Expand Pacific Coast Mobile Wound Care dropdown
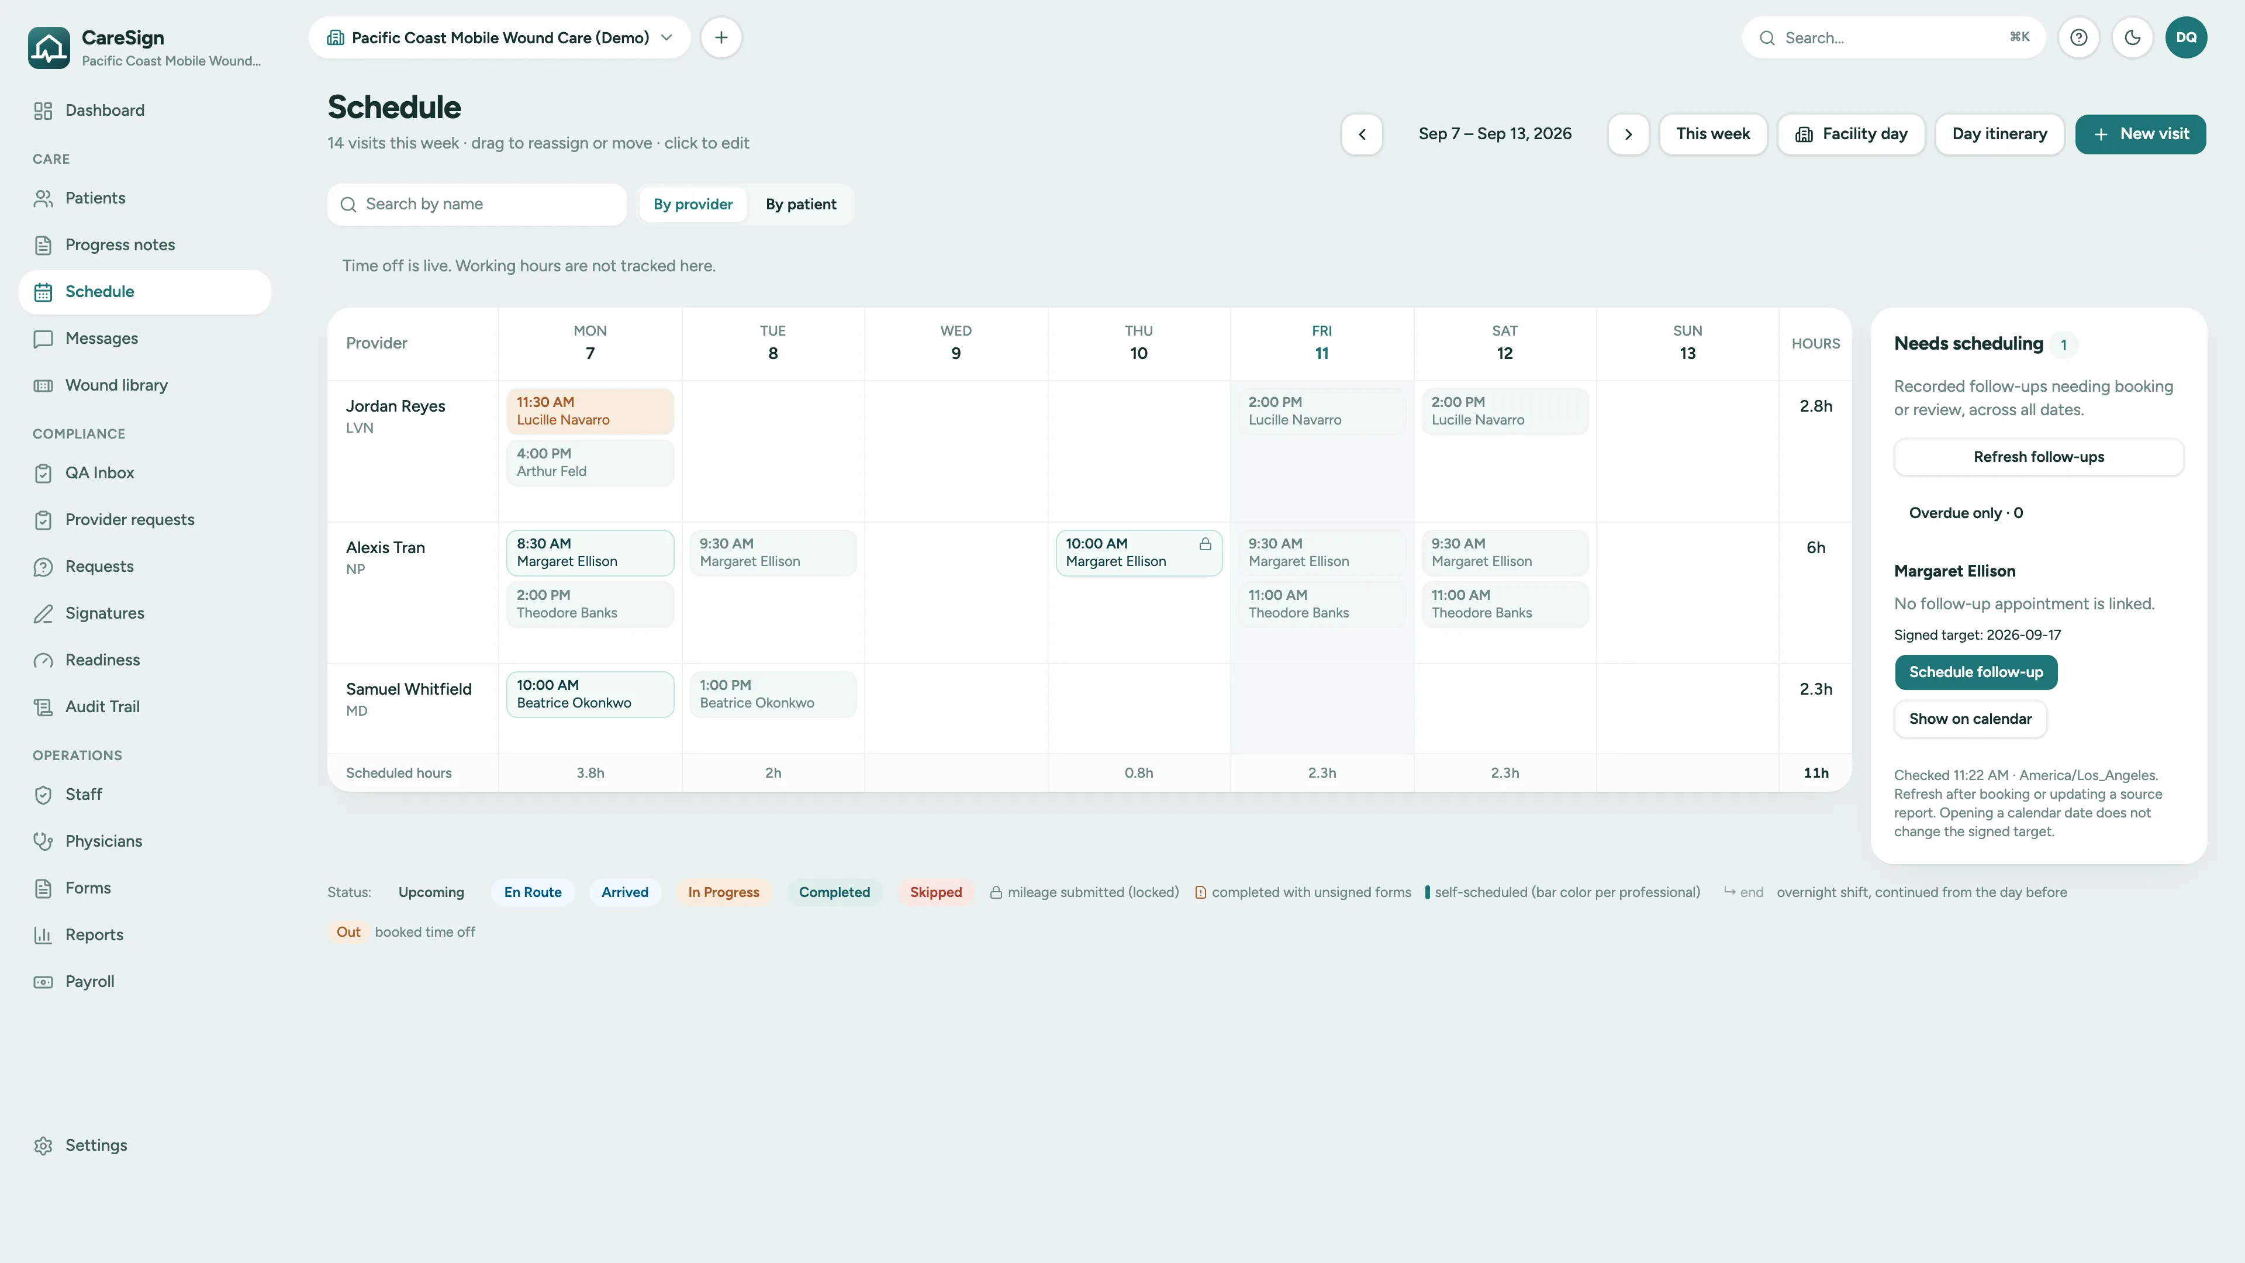2245x1263 pixels. click(499, 37)
